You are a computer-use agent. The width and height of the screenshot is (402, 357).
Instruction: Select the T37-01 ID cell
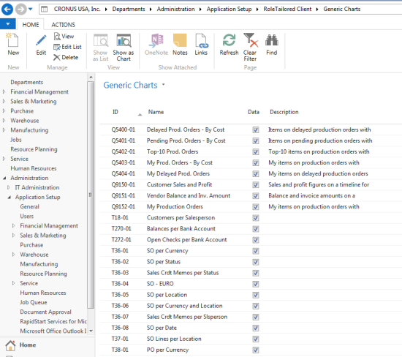pyautogui.click(x=120, y=339)
